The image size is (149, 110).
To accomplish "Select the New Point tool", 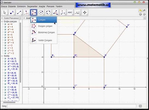I will [x=12, y=13].
